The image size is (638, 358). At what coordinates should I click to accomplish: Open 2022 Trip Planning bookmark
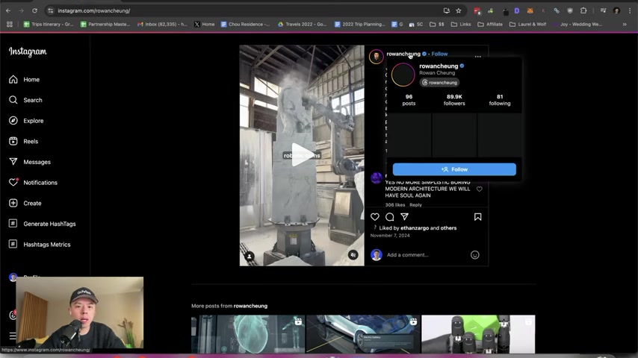359,25
